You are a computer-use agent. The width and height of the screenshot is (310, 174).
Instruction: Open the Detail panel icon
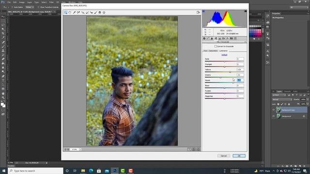coord(212,38)
